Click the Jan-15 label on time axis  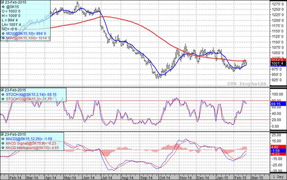tap(223, 178)
